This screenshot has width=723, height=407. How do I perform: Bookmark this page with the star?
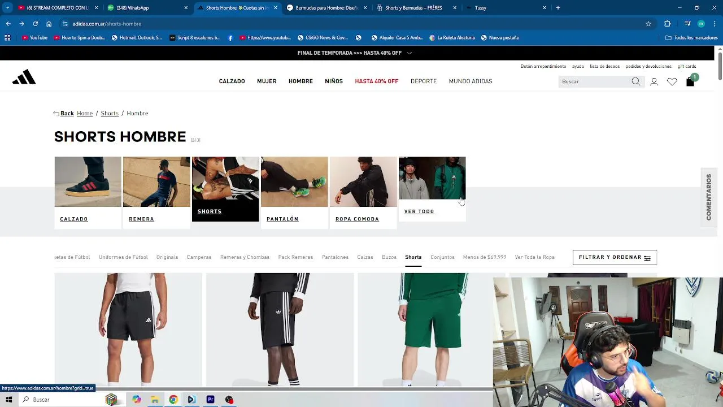[648, 24]
